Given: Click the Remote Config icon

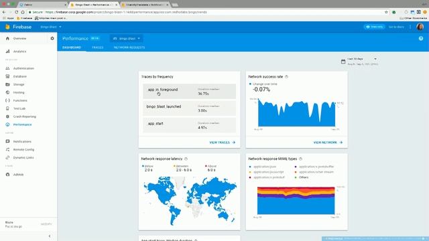Looking at the screenshot, I should coord(7,149).
